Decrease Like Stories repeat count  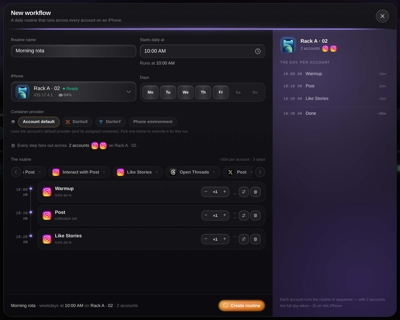click(x=206, y=239)
